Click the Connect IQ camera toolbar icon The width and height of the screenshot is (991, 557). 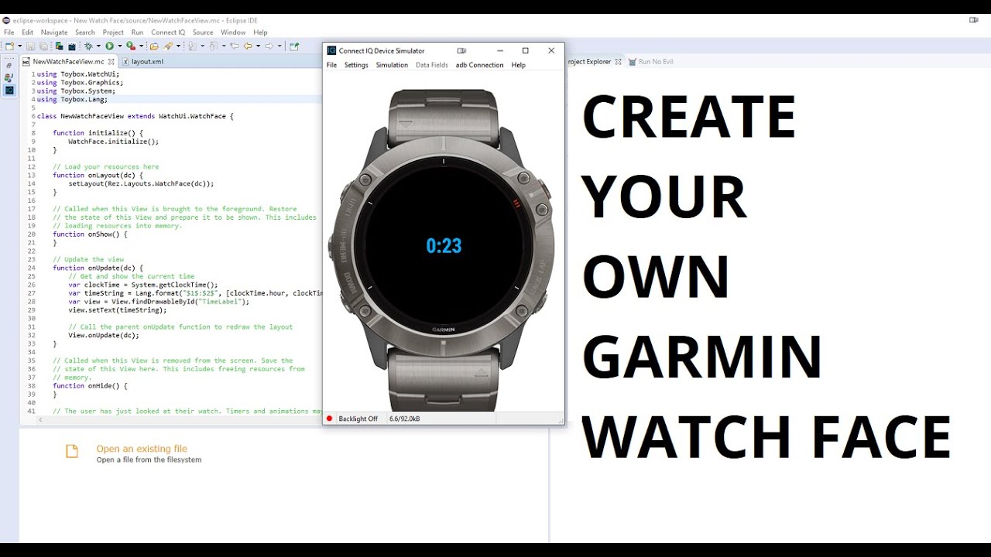click(72, 46)
